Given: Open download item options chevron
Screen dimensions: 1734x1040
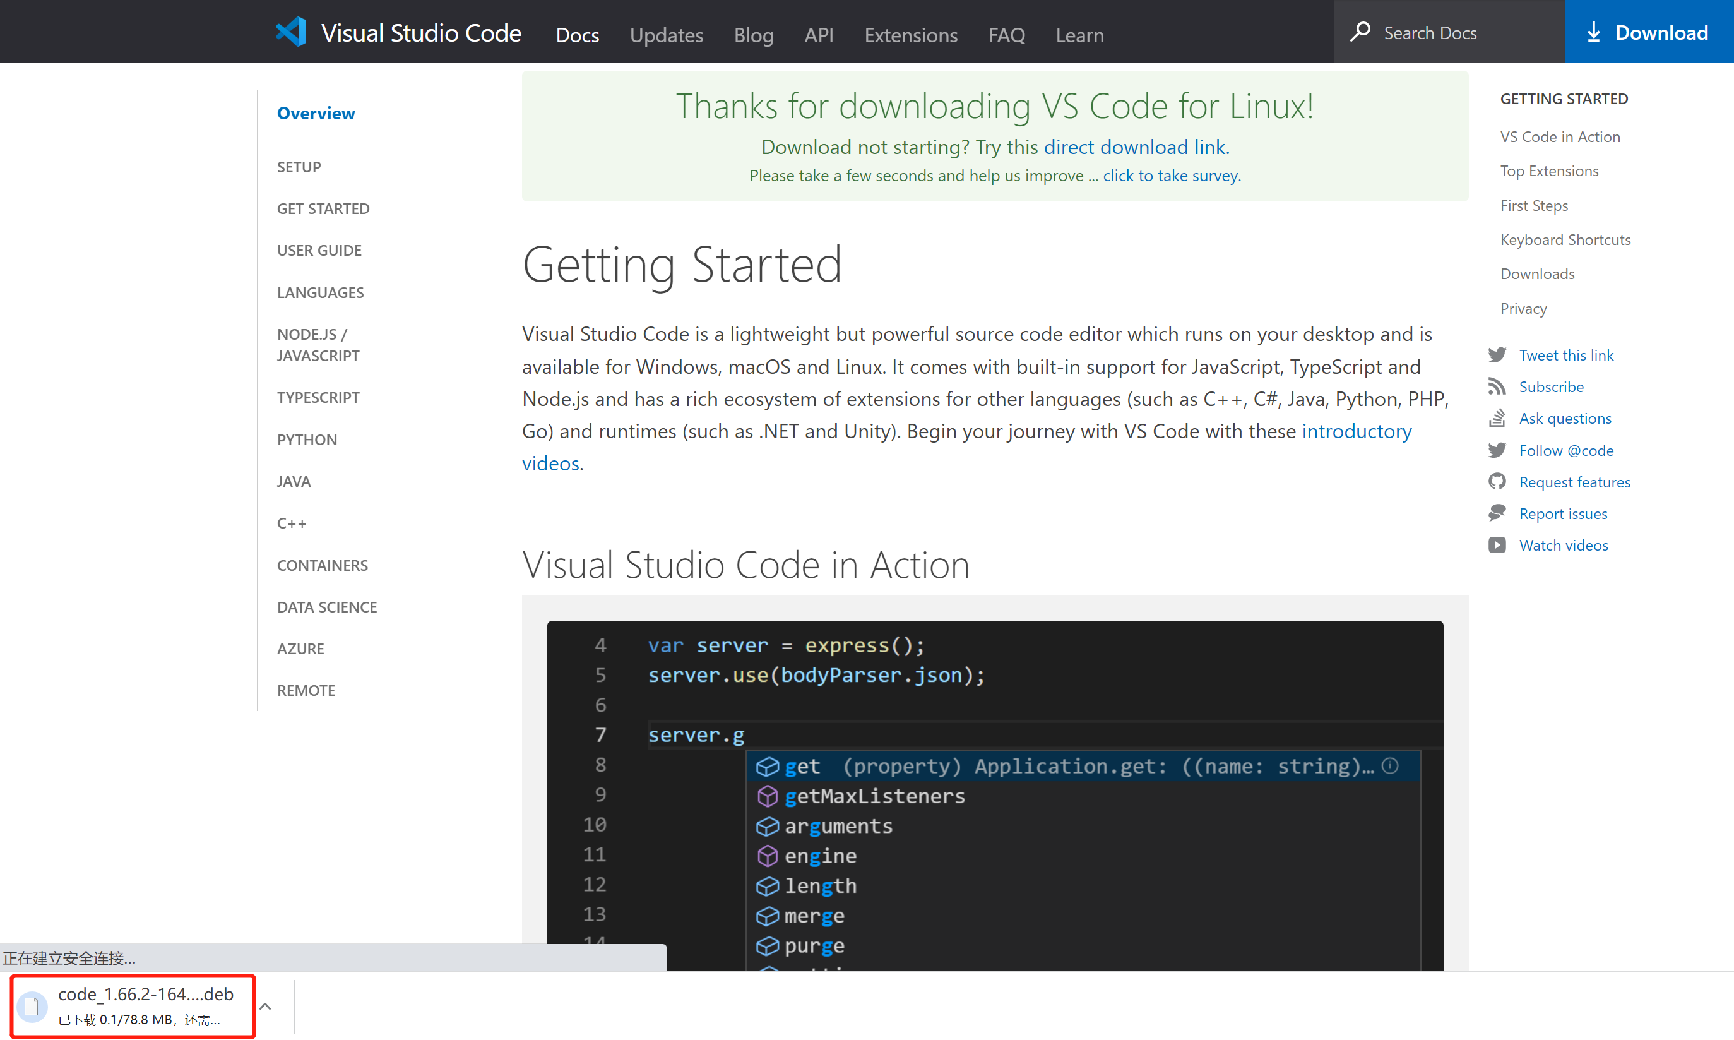Looking at the screenshot, I should click(x=266, y=1007).
